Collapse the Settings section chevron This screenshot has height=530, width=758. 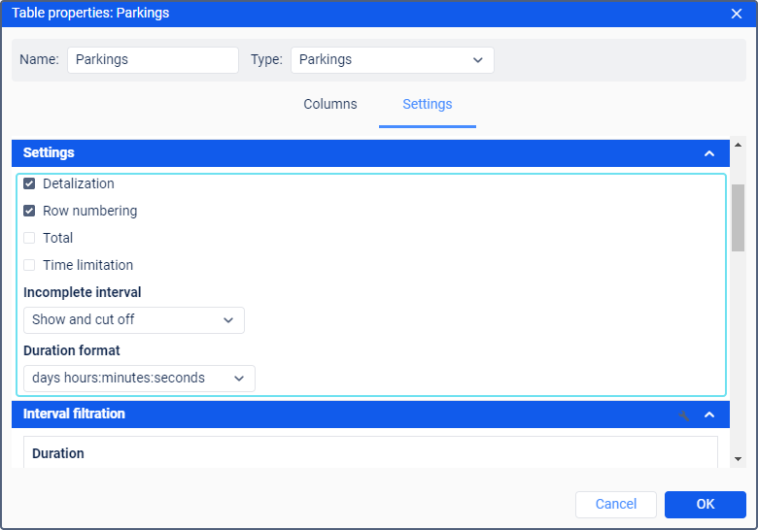tap(709, 153)
